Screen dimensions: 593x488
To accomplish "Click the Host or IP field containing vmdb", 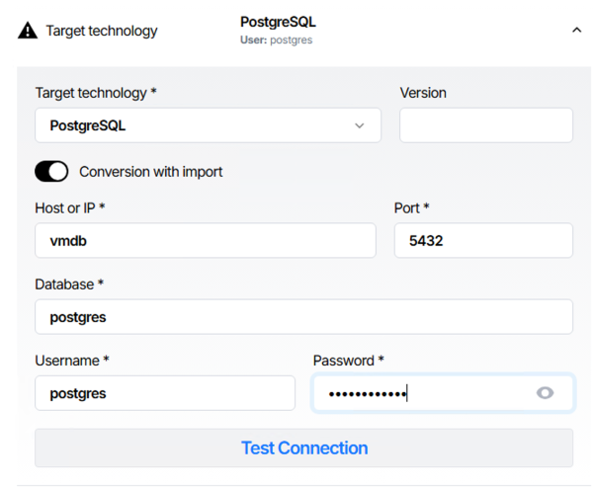I will [205, 240].
